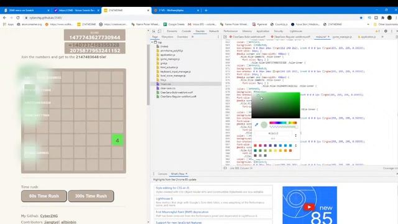The height and width of the screenshot is (224, 398).
Task: Play the Chrome 85 YouTube video thumbnail
Action: tap(309, 207)
